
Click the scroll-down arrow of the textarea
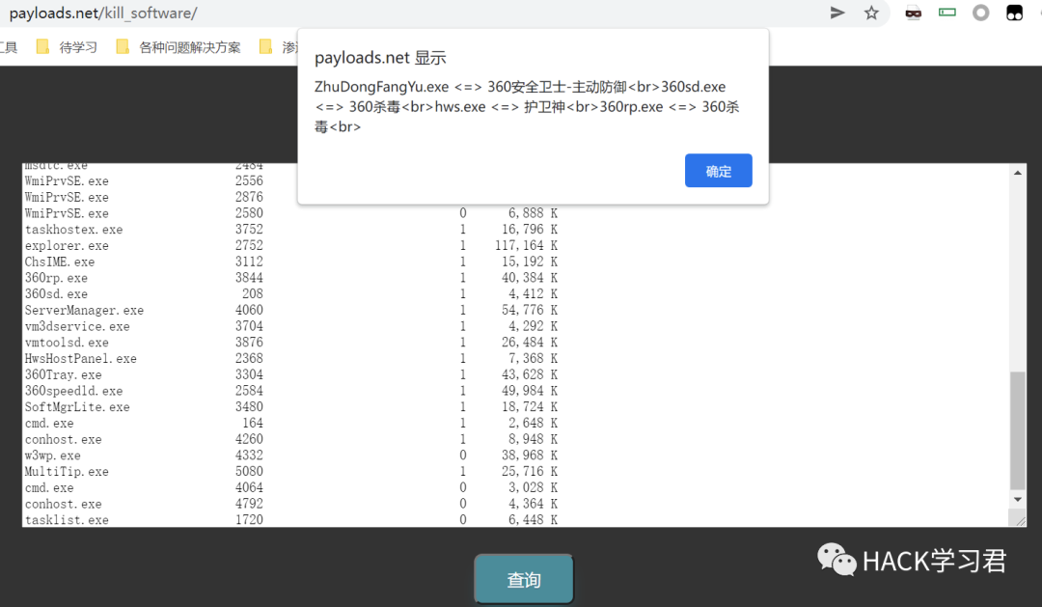[1018, 500]
